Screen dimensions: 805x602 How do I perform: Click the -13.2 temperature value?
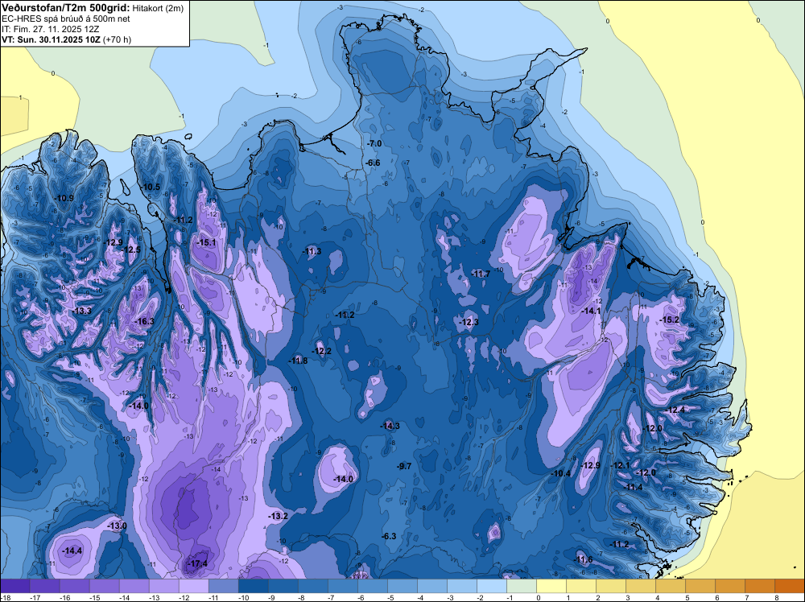pos(279,516)
